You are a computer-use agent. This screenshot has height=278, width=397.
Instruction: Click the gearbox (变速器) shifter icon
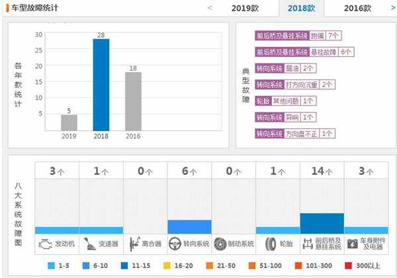89,244
